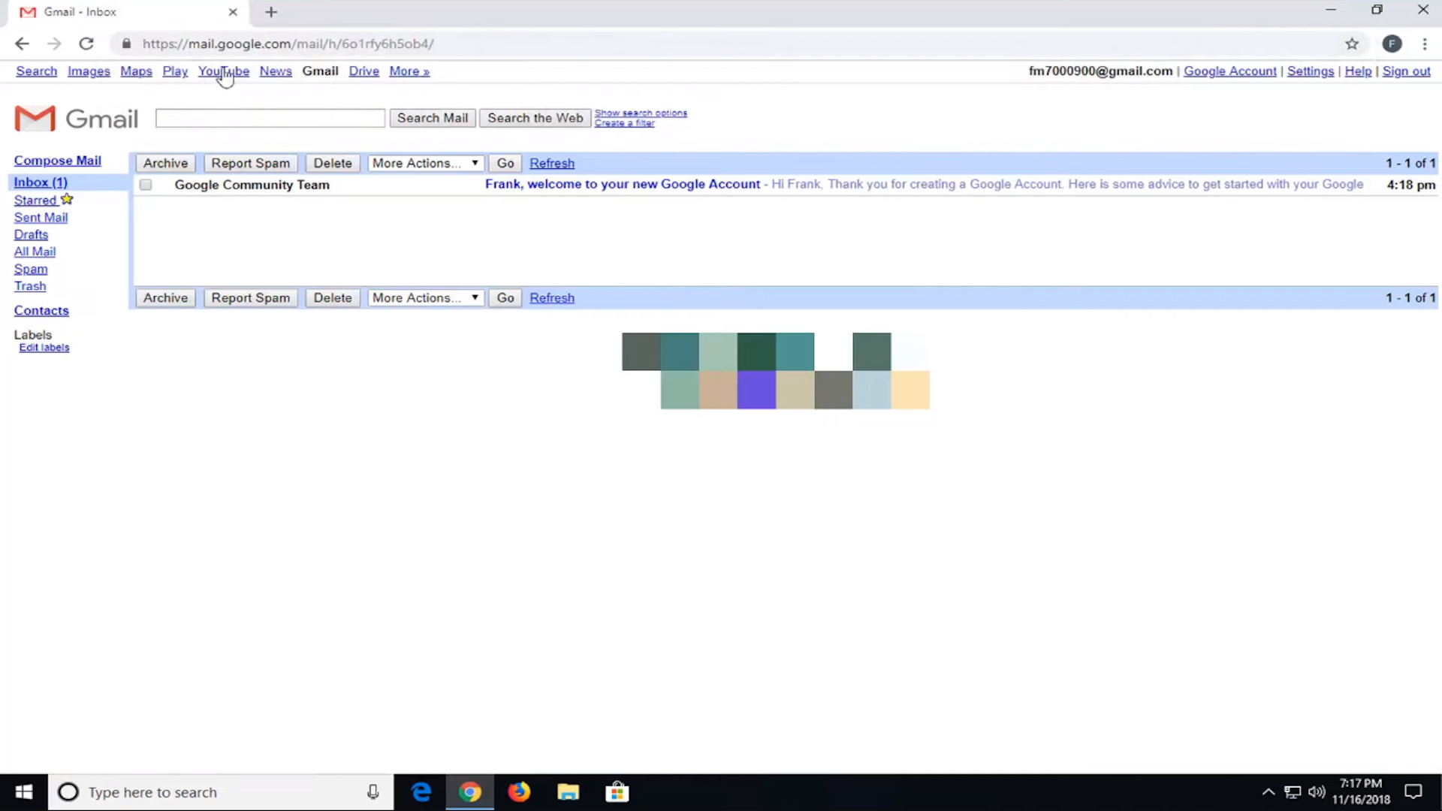Screen dimensions: 1442x811
Task: Expand system tray hidden icons
Action: click(1267, 791)
